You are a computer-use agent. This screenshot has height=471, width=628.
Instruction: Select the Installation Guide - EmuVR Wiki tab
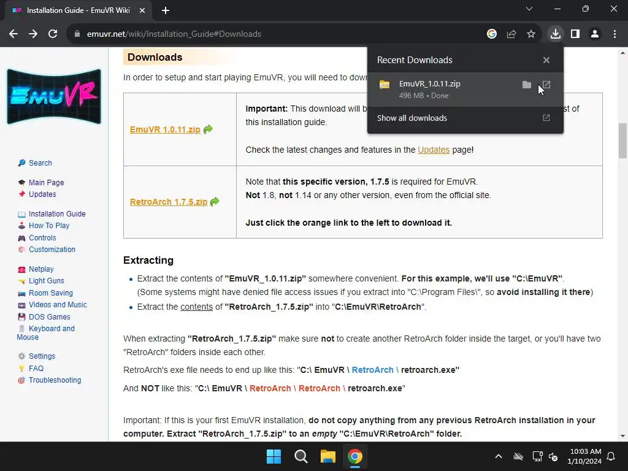pos(78,10)
